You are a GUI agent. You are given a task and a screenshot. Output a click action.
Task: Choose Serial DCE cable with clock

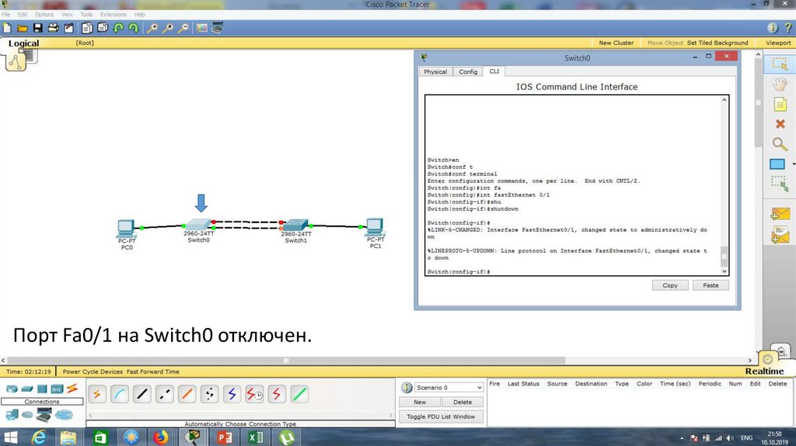(x=254, y=394)
